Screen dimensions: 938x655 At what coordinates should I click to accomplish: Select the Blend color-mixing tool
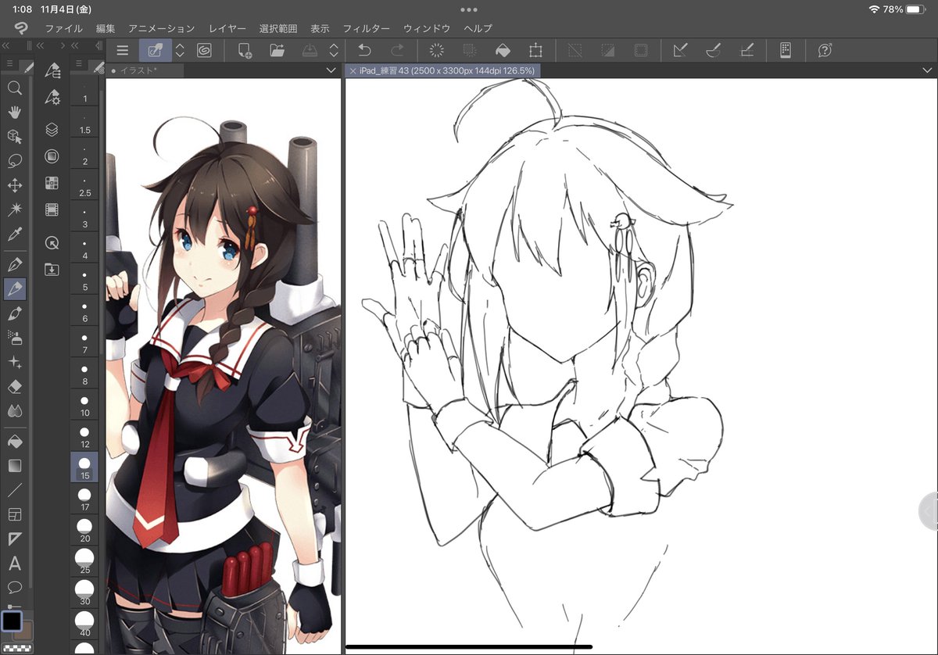click(14, 411)
